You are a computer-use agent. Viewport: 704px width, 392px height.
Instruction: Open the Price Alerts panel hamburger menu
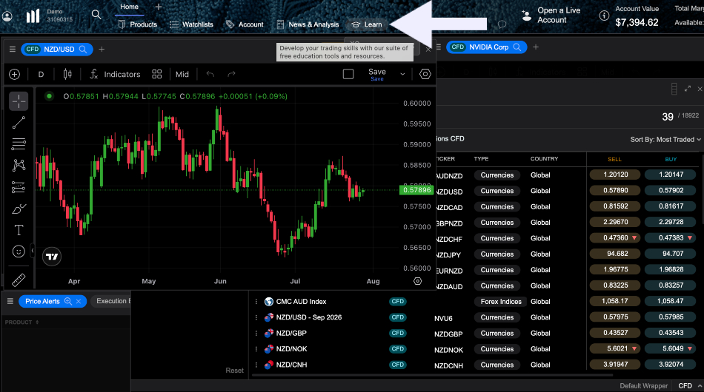pos(10,302)
